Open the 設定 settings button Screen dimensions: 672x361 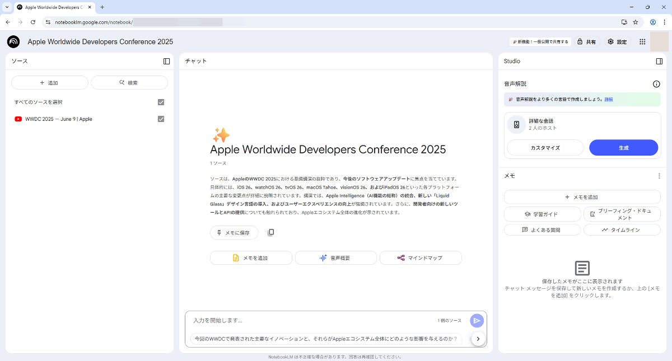[x=618, y=42]
